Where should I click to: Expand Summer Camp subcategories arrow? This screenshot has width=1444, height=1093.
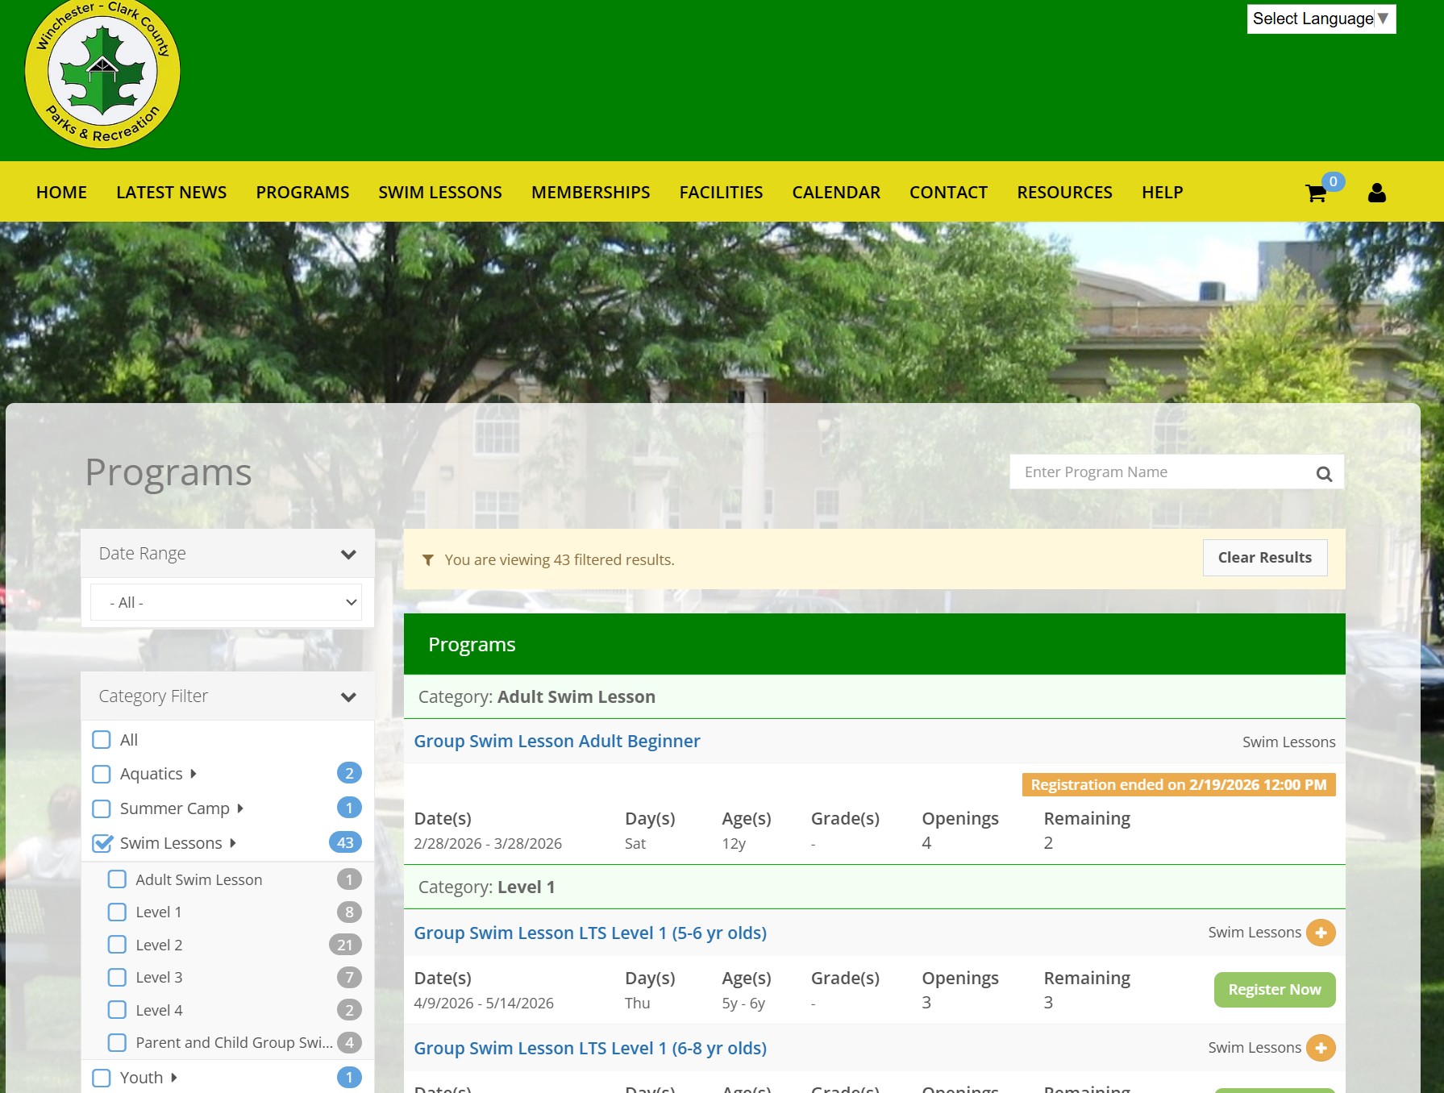(240, 808)
